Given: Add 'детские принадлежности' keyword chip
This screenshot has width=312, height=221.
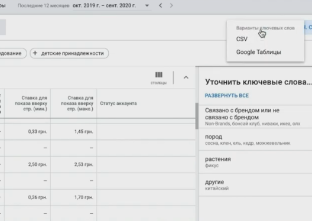Looking at the screenshot, I should tap(69, 53).
